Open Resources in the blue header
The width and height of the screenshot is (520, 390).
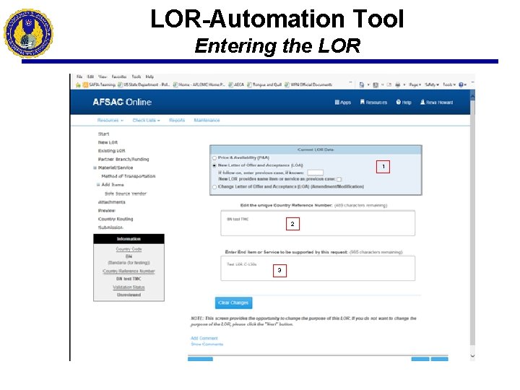(374, 103)
